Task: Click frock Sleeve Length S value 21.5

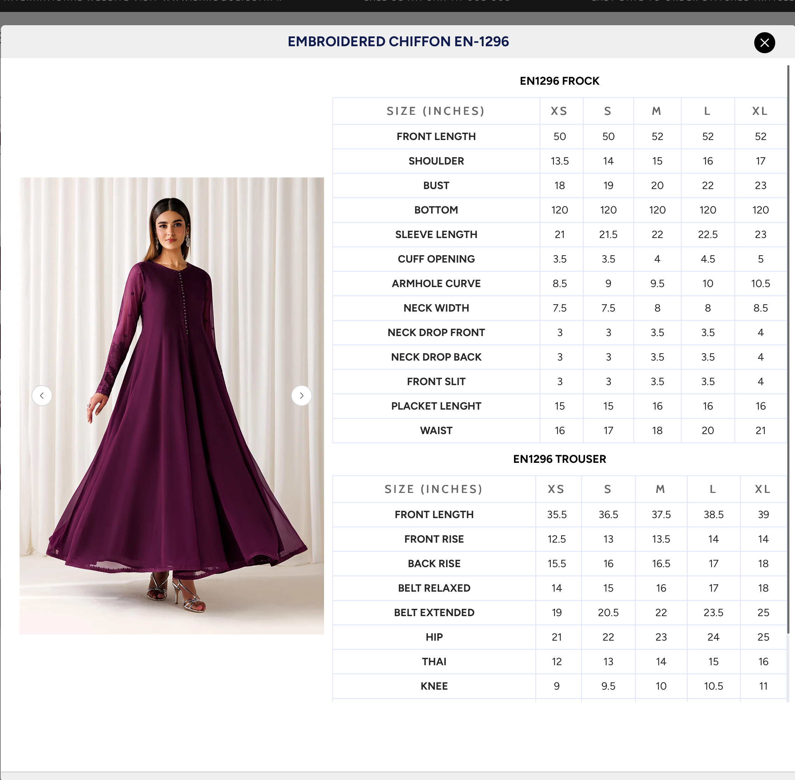Action: (x=608, y=235)
